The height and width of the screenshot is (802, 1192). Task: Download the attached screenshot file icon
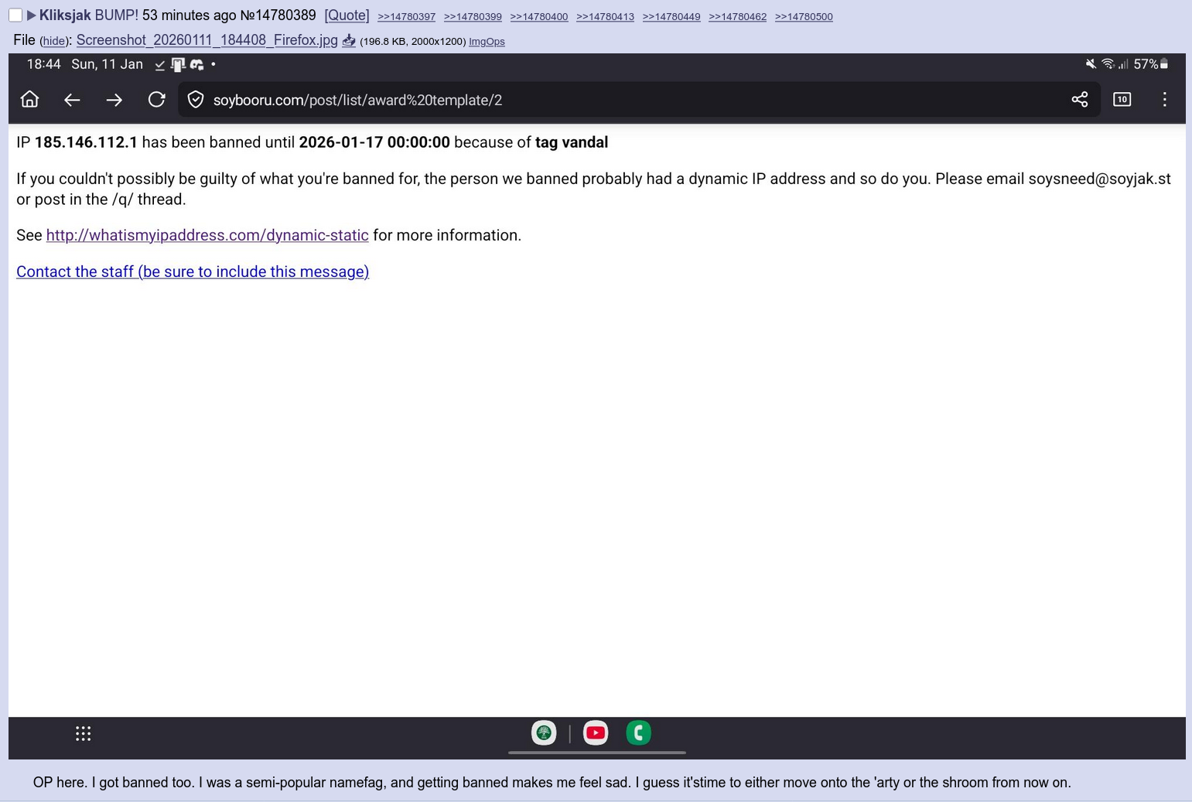[x=349, y=40]
